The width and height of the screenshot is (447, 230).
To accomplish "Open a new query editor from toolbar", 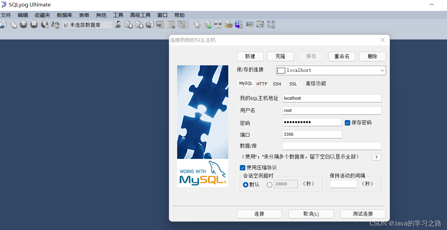I will pyautogui.click(x=13, y=24).
